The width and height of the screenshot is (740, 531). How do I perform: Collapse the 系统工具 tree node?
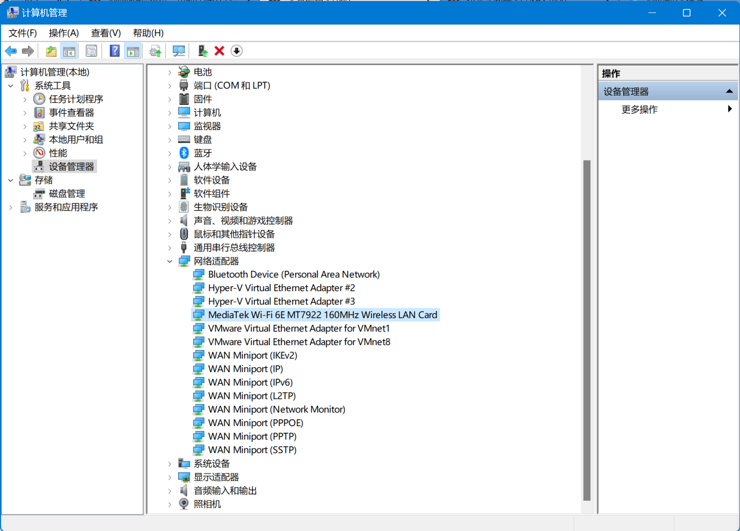click(x=11, y=85)
